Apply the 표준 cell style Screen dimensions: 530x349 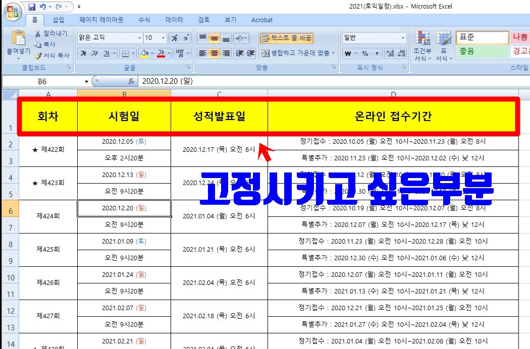[x=483, y=37]
